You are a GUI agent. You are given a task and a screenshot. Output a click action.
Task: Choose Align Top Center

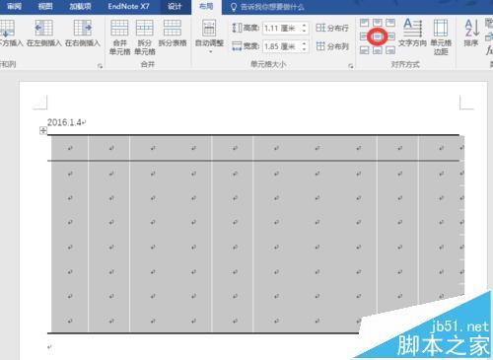(x=378, y=23)
